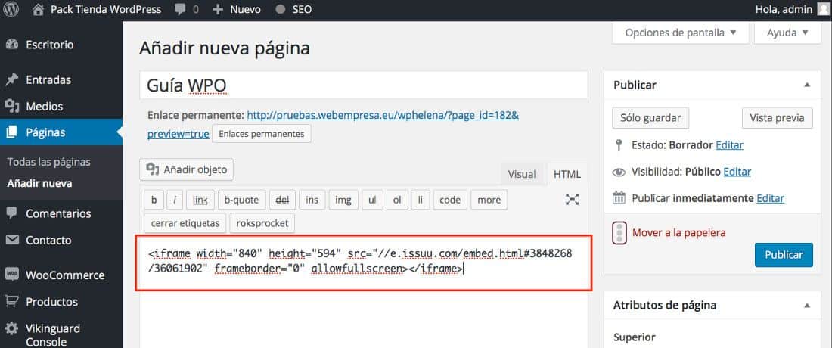The width and height of the screenshot is (832, 348).
Task: Insert italic tag with i button
Action: pyautogui.click(x=175, y=200)
